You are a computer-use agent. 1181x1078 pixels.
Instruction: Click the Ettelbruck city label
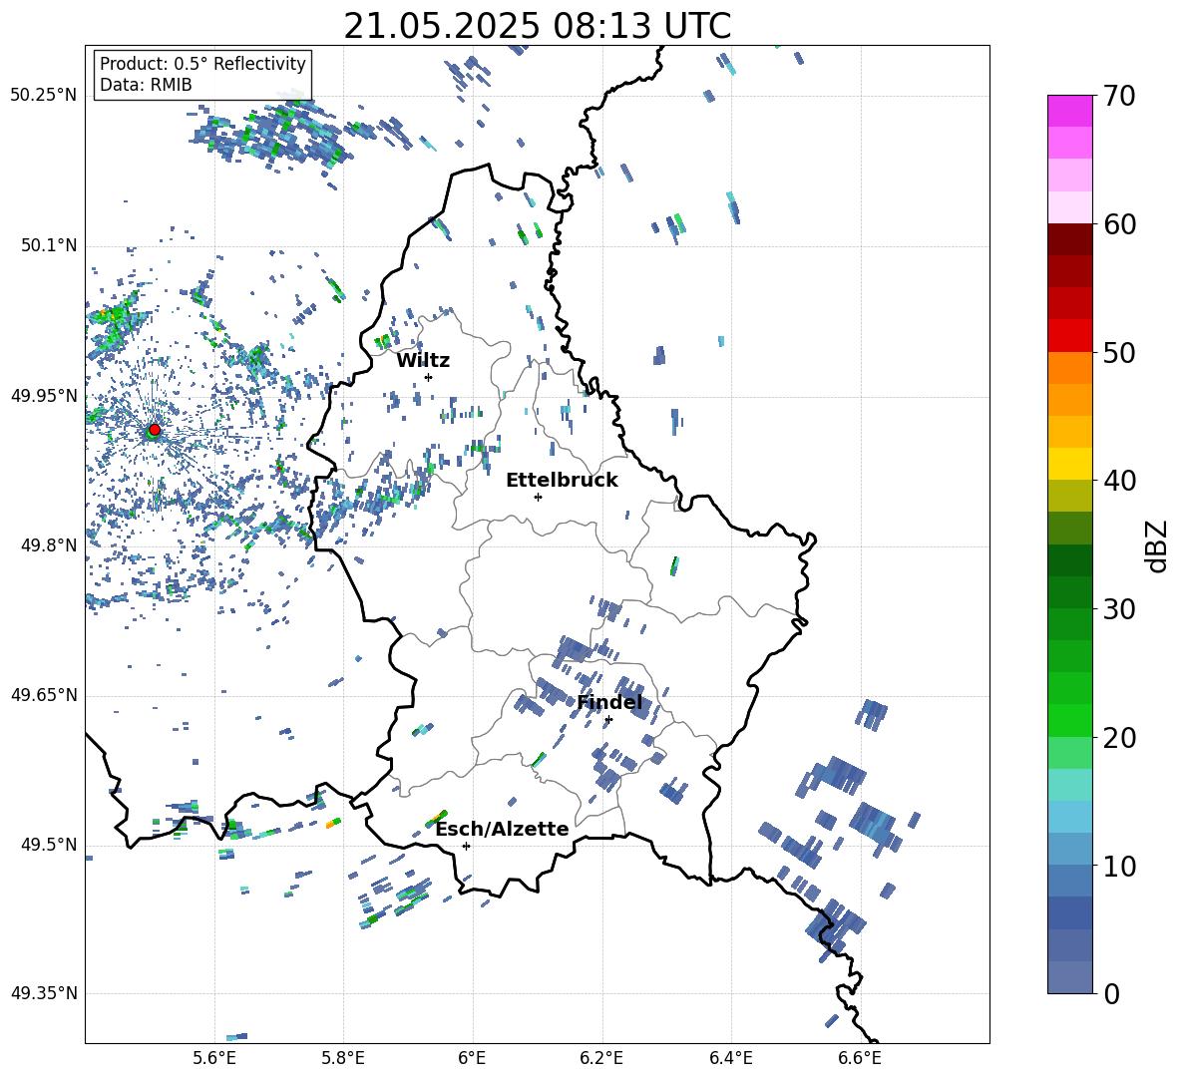click(562, 481)
